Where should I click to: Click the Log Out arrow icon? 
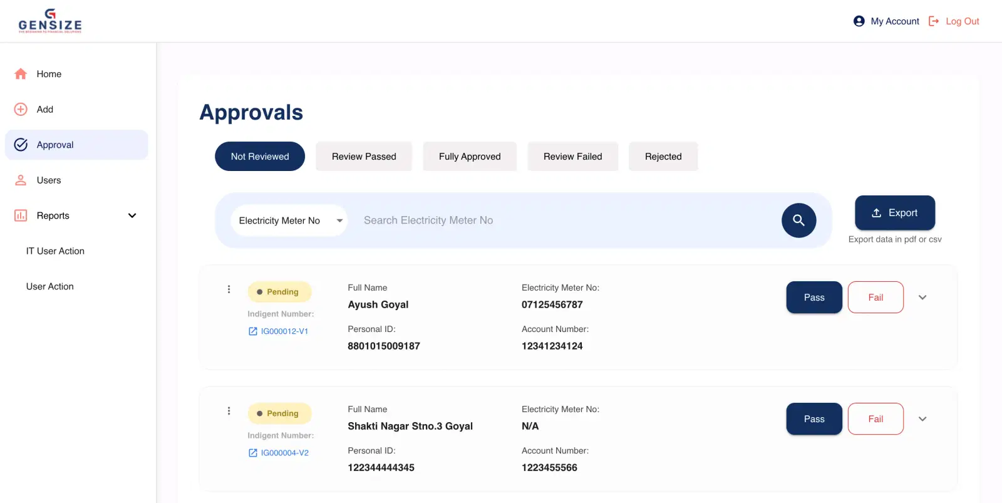click(x=934, y=21)
